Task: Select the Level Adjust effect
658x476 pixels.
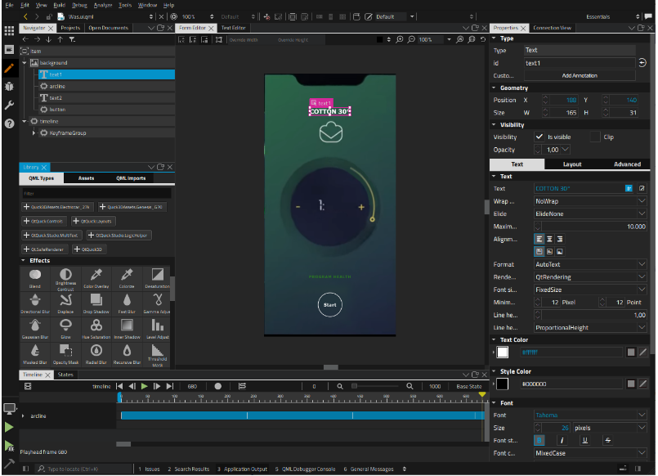Action: [158, 329]
